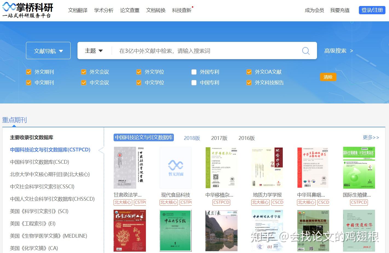Toggle the 中文期刊 checkbox
The width and height of the screenshot is (389, 253).
[28, 83]
